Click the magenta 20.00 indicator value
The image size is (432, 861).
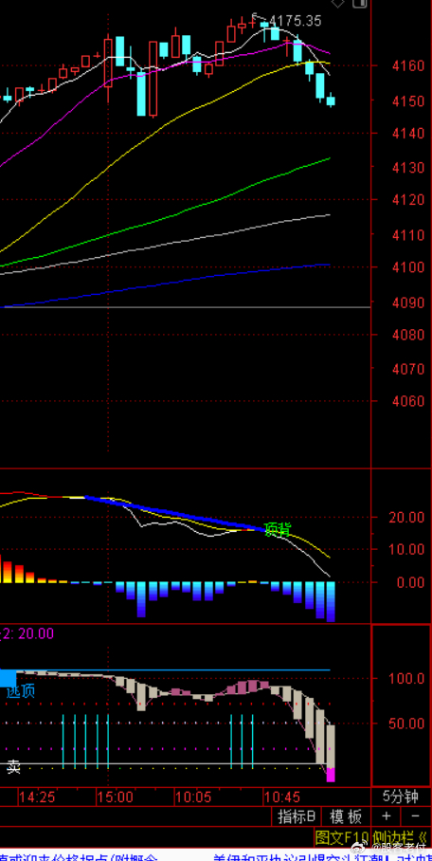coord(36,633)
